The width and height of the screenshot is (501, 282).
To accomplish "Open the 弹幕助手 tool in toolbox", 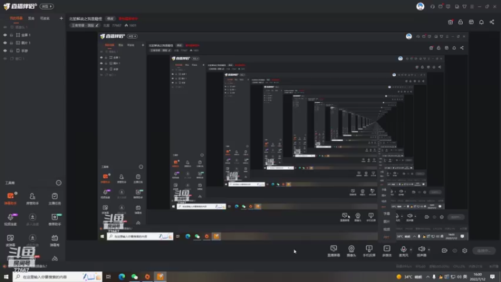I will pyautogui.click(x=11, y=198).
